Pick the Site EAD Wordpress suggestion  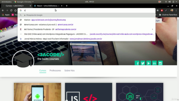86,34
